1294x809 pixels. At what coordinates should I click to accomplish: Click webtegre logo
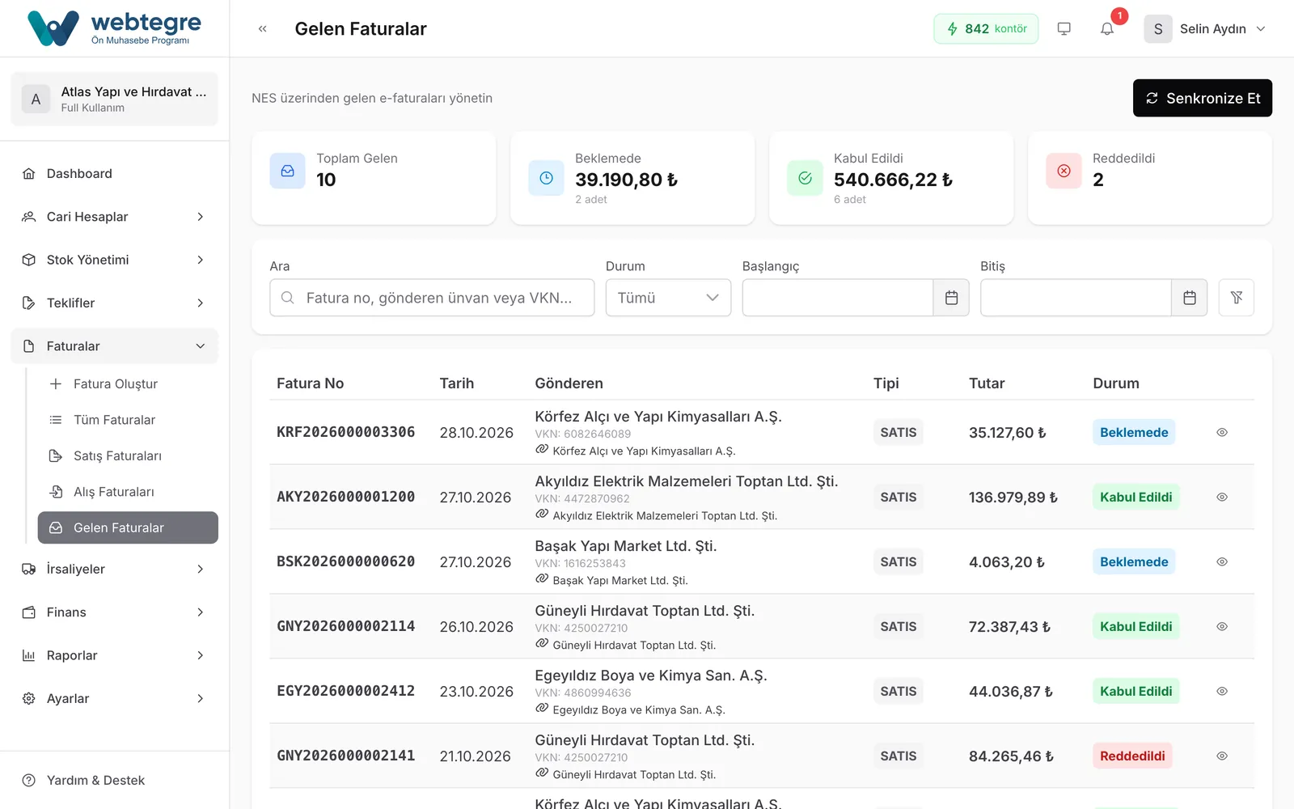click(114, 28)
